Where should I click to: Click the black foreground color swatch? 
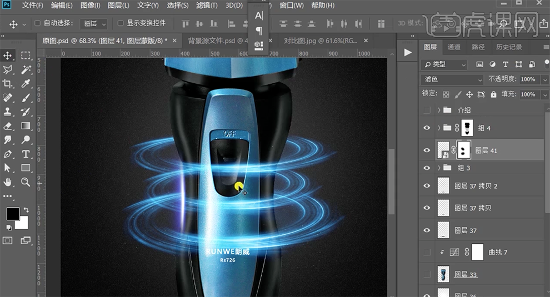[13, 214]
